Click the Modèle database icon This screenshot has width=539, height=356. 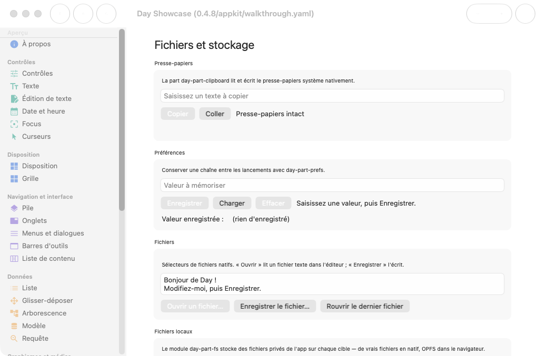coord(14,326)
